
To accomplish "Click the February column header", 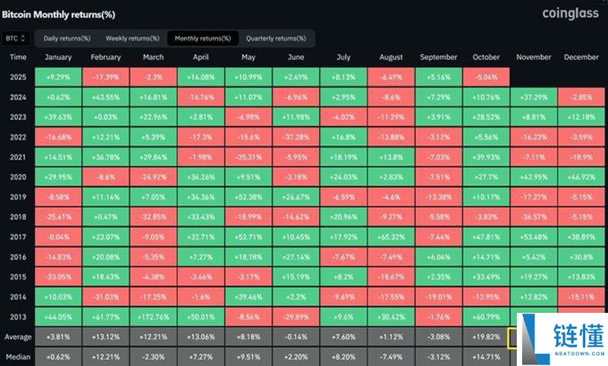I will point(106,57).
